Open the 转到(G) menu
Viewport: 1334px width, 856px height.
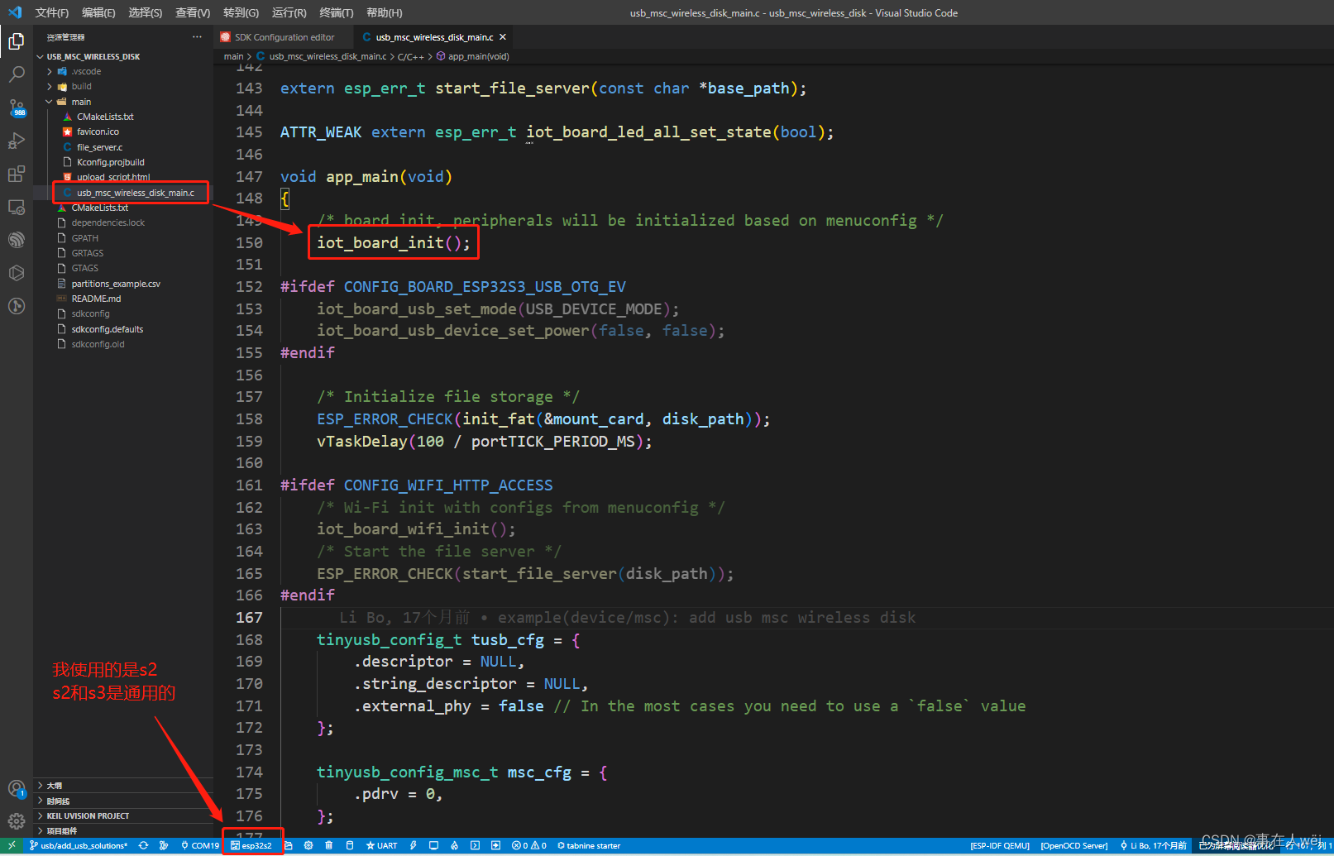point(241,12)
